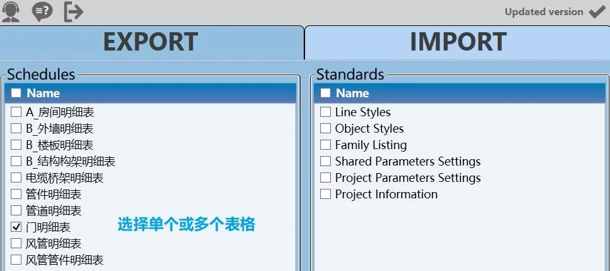Check the Project Information checkbox
Image resolution: width=610 pixels, height=271 pixels.
tap(325, 194)
